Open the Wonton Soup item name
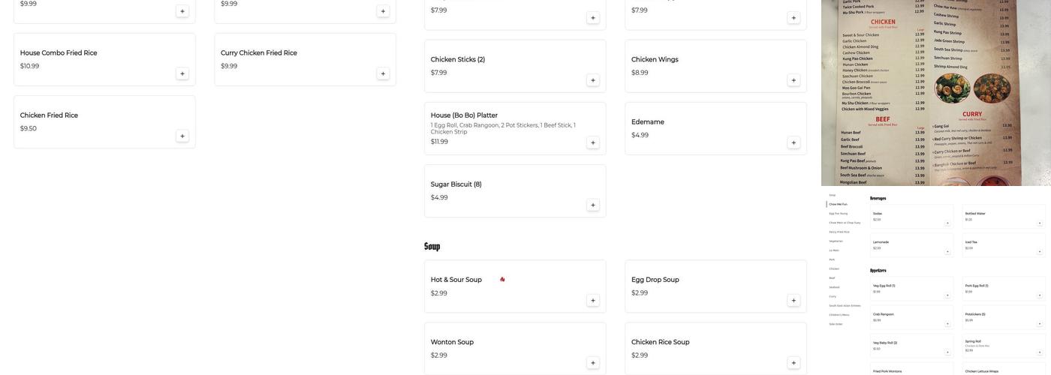1051x375 pixels. coord(452,343)
